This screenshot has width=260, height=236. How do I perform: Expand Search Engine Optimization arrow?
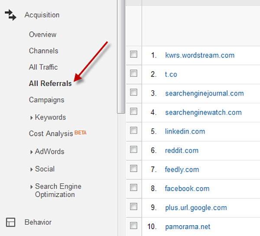tap(31, 187)
